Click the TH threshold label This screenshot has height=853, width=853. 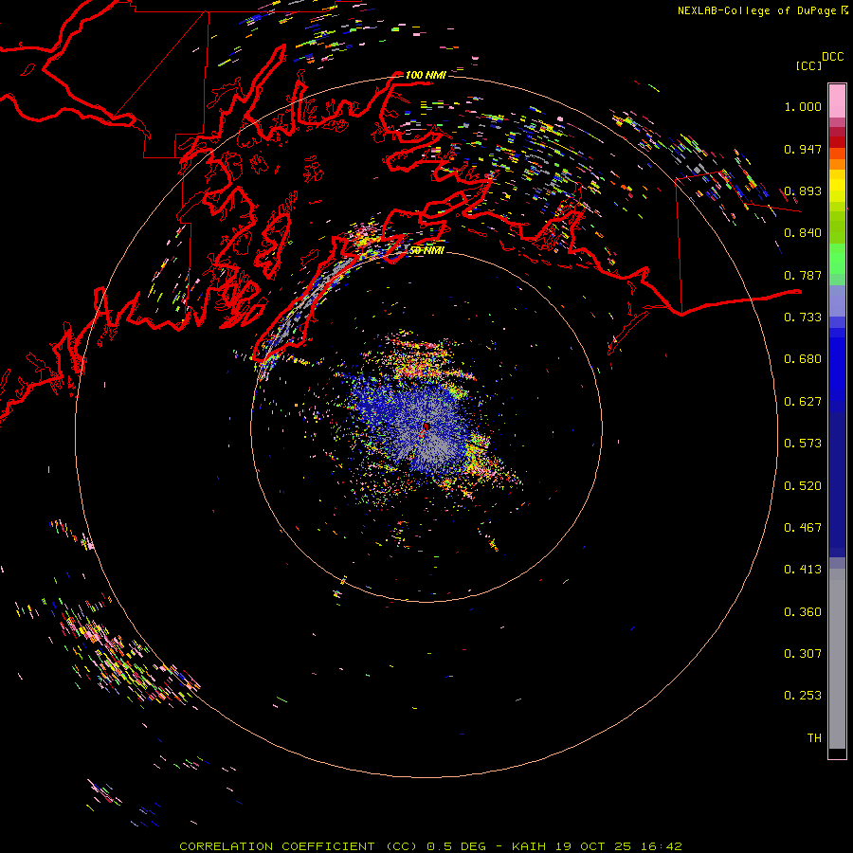click(814, 738)
